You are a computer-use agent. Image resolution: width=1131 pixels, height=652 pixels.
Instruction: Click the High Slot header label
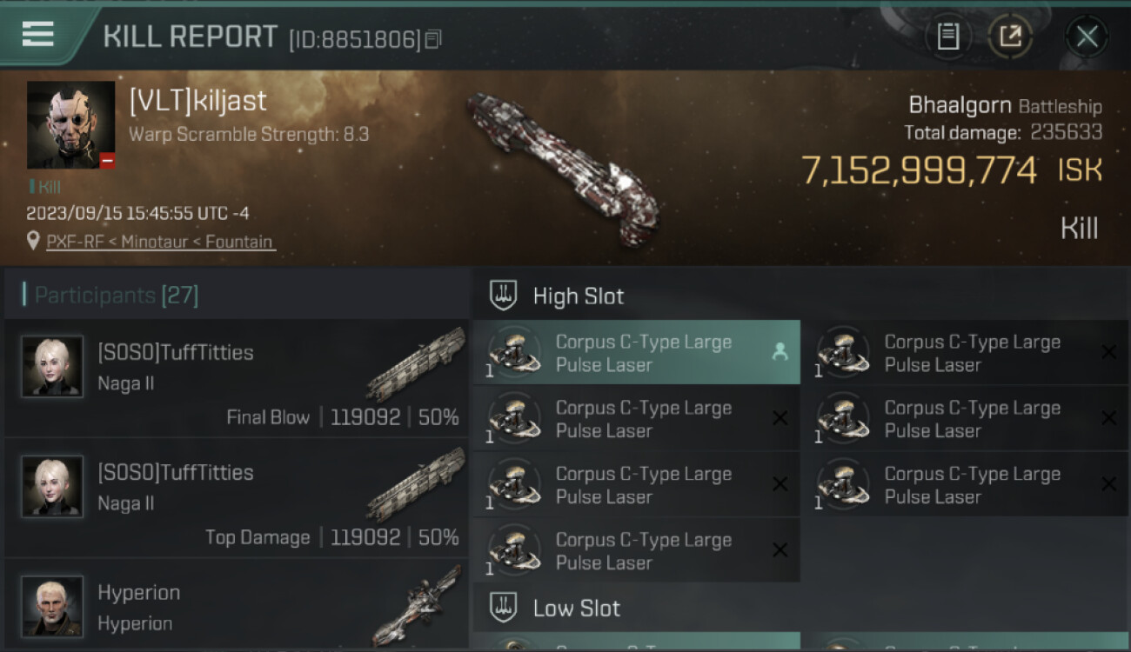pyautogui.click(x=578, y=296)
